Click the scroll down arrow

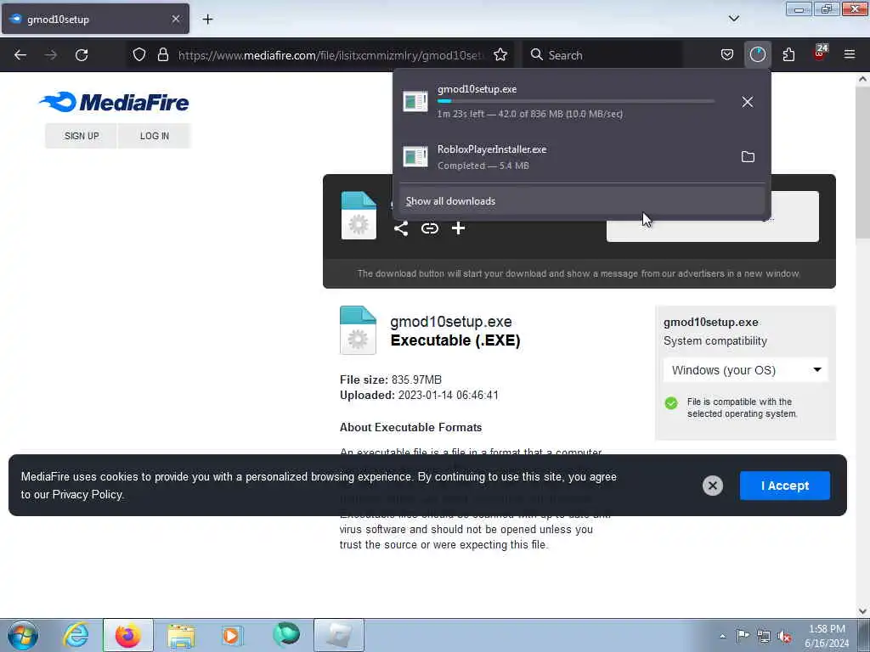click(862, 611)
